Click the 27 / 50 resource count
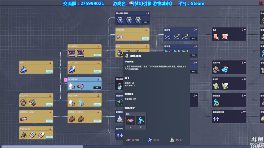264x148 pixels. tap(179, 140)
